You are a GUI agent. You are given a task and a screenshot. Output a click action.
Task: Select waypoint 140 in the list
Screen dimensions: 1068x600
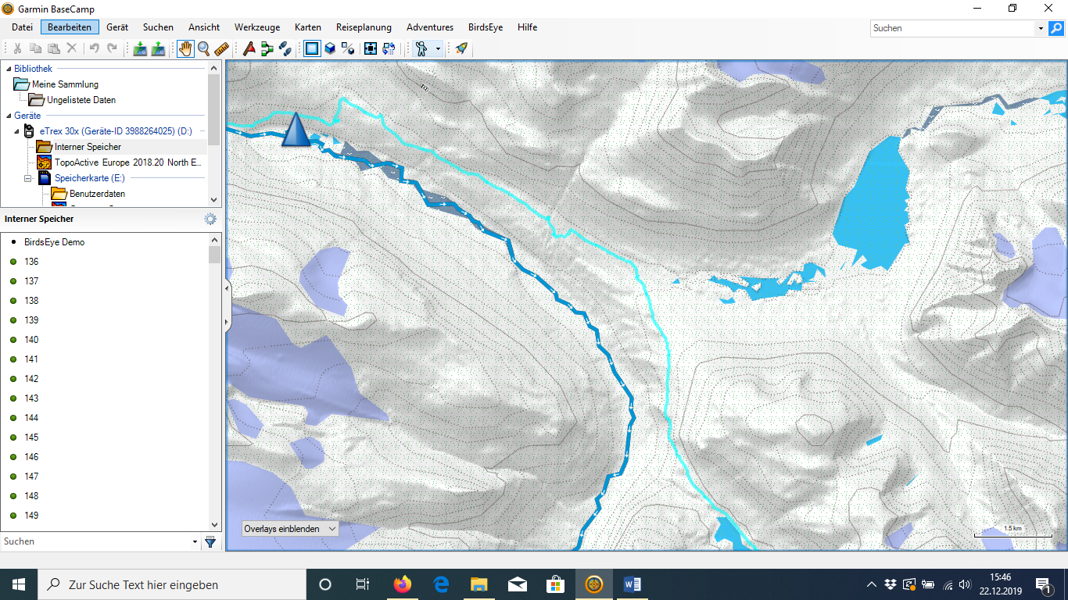[x=31, y=340]
